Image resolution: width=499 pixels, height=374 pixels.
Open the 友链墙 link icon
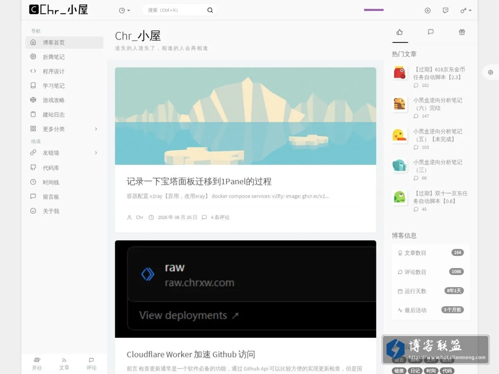pyautogui.click(x=33, y=153)
